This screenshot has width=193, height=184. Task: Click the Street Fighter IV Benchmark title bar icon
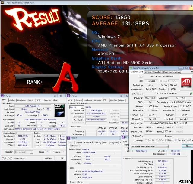click(2, 2)
